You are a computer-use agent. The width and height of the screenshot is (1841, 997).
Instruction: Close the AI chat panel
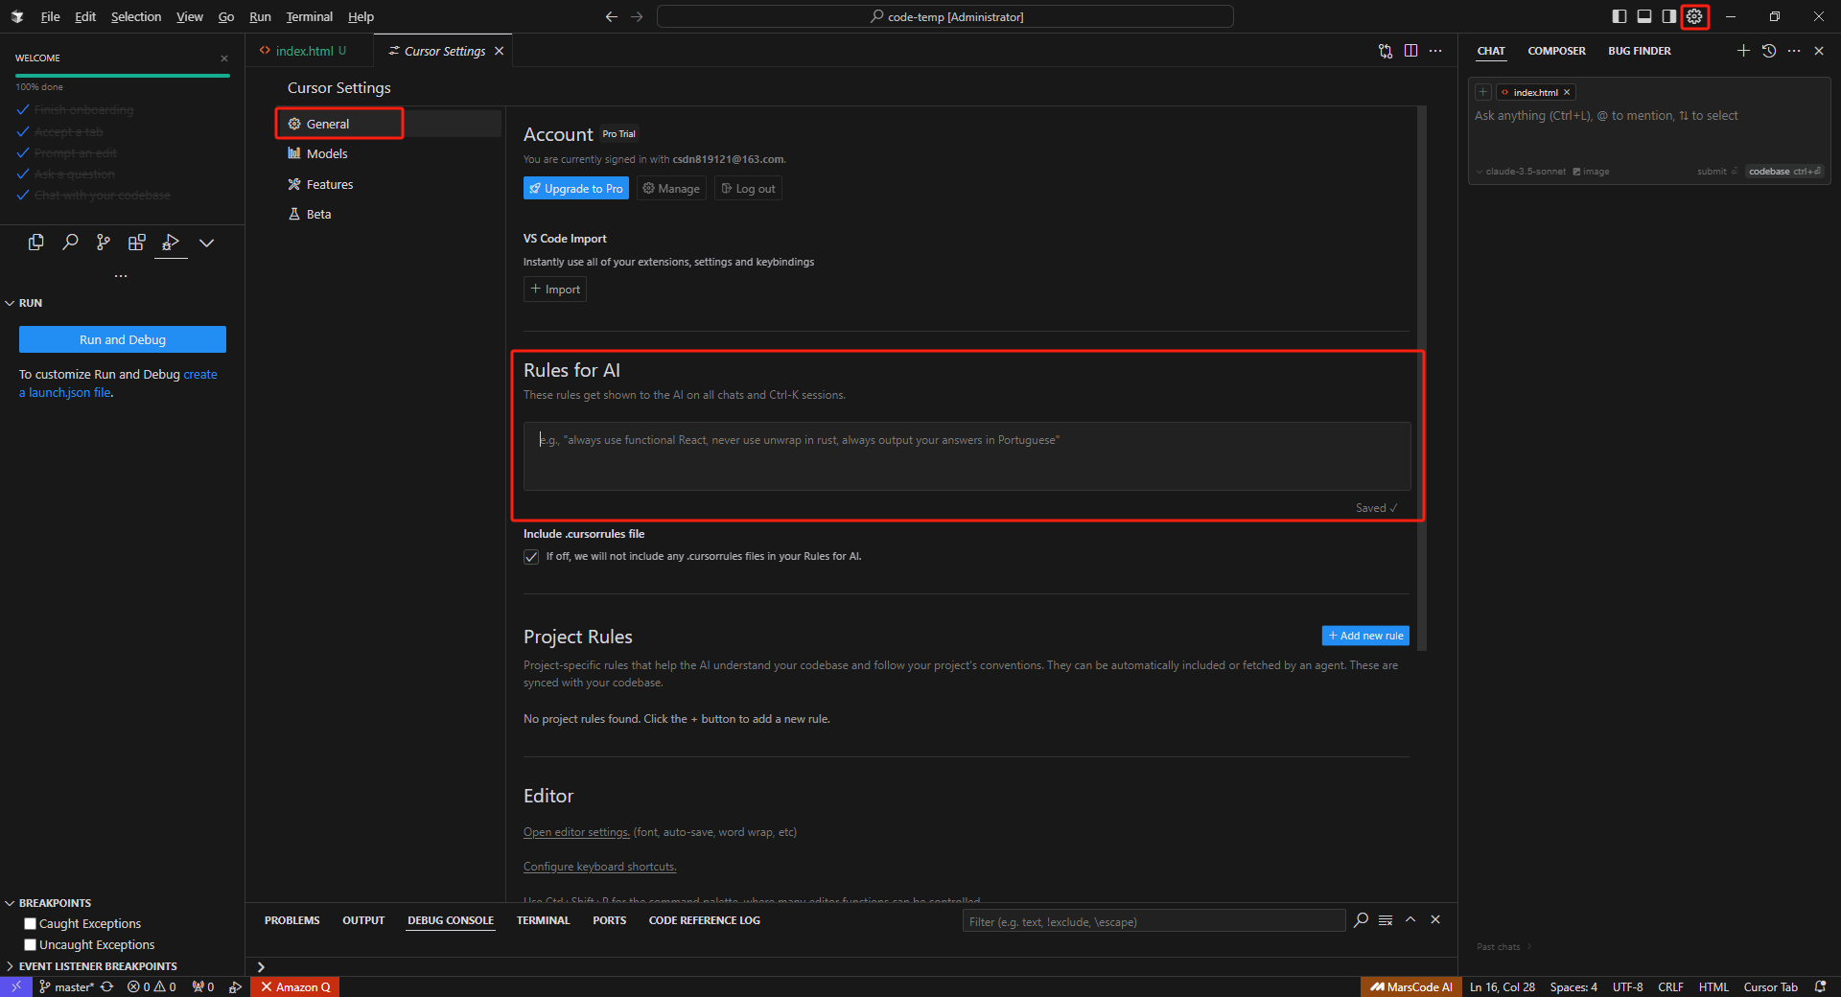(x=1819, y=51)
